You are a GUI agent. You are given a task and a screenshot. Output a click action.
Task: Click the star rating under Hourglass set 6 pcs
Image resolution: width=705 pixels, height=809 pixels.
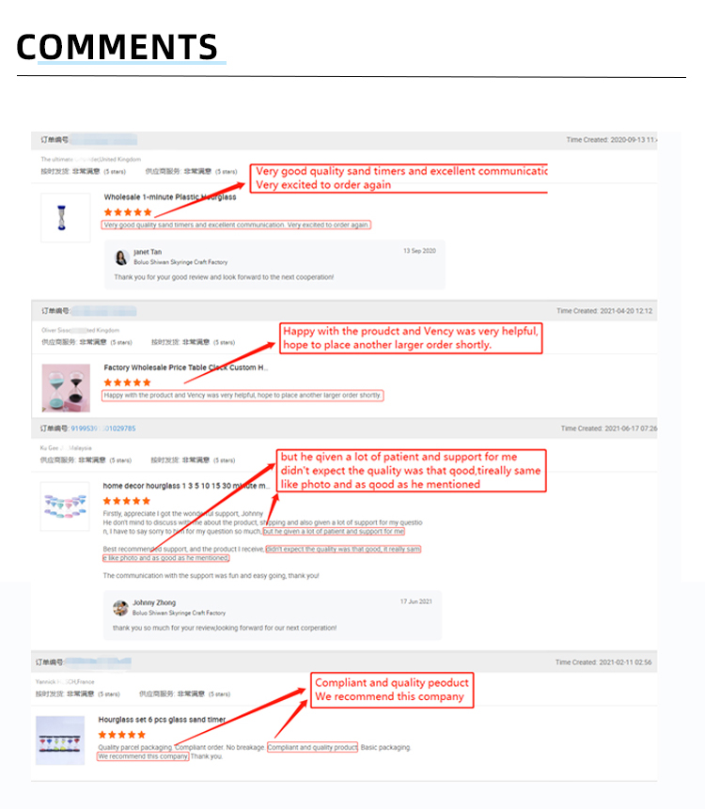122,735
